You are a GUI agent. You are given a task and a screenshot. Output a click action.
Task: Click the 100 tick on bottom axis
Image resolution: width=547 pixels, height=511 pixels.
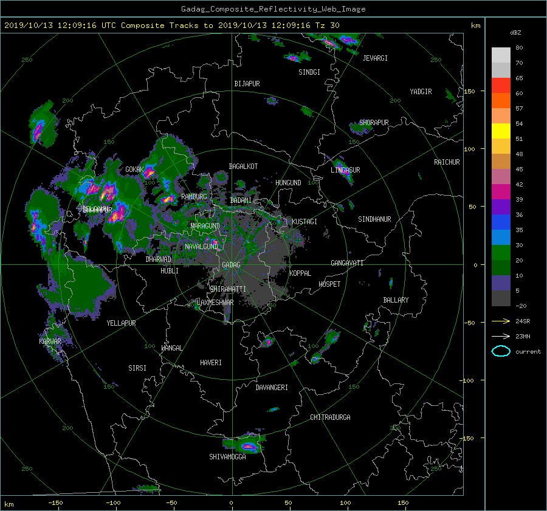345,503
